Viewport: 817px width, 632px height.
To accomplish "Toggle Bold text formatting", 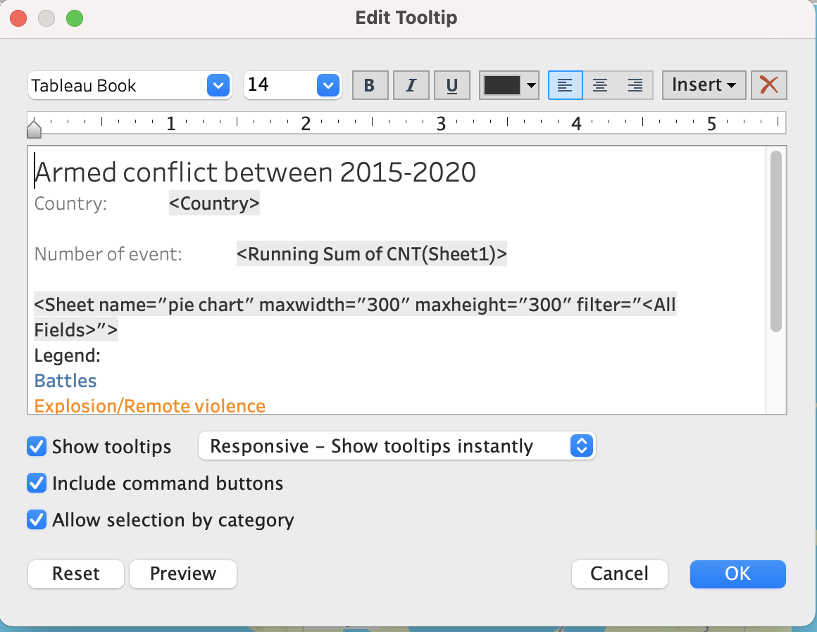I will (x=370, y=86).
